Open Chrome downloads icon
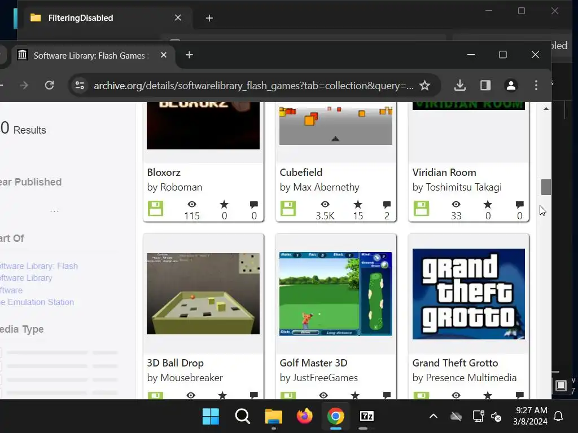578x433 pixels. point(459,86)
